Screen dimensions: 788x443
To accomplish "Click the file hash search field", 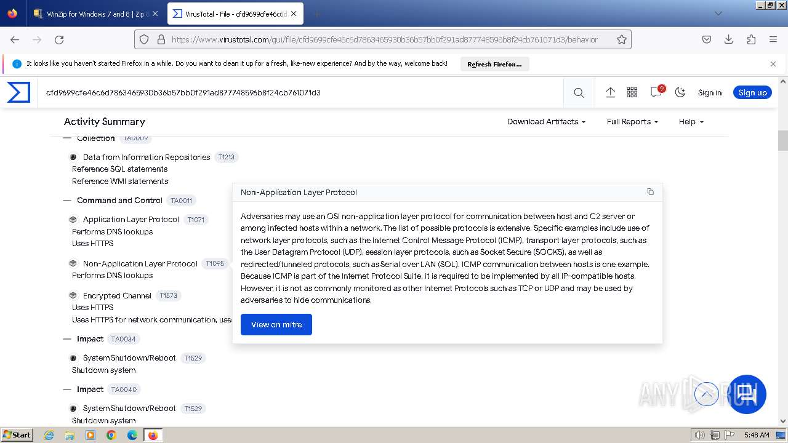I will click(300, 92).
